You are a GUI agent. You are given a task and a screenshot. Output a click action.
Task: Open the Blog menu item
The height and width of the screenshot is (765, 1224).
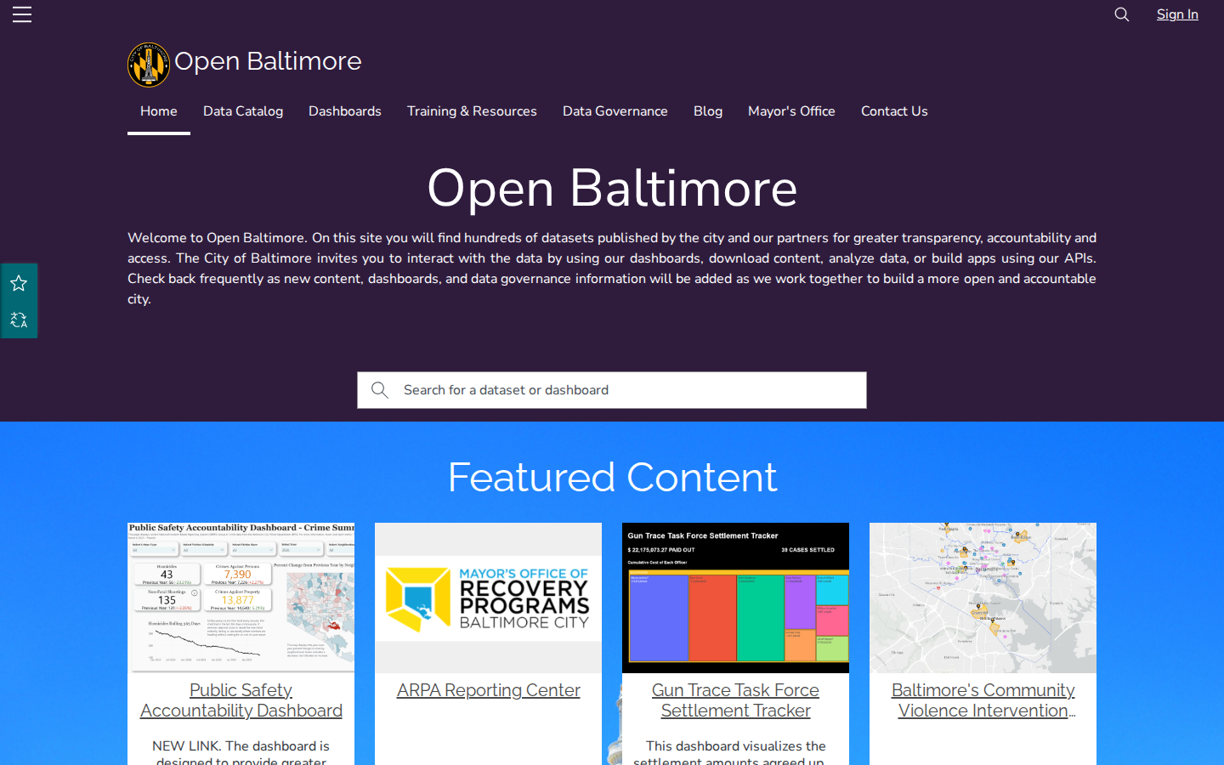[x=708, y=111]
